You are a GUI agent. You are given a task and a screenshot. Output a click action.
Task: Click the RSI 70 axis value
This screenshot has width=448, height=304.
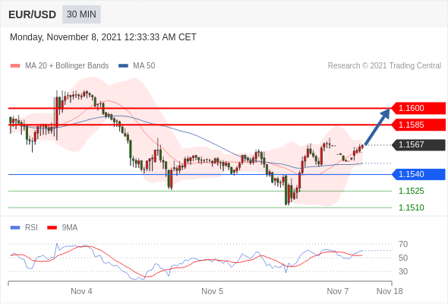403,244
